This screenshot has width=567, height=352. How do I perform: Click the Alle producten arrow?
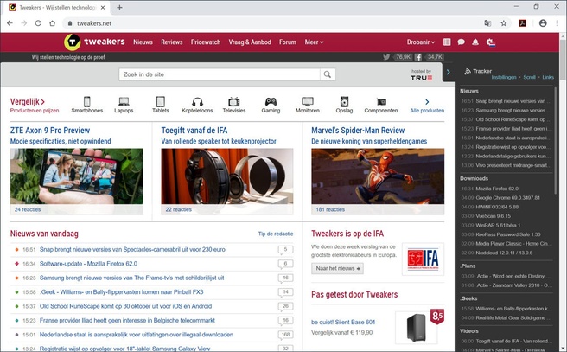point(427,102)
